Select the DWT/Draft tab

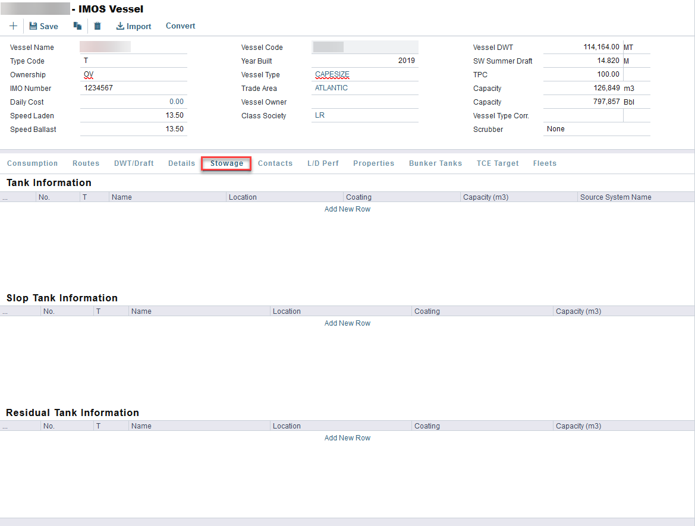tap(134, 163)
